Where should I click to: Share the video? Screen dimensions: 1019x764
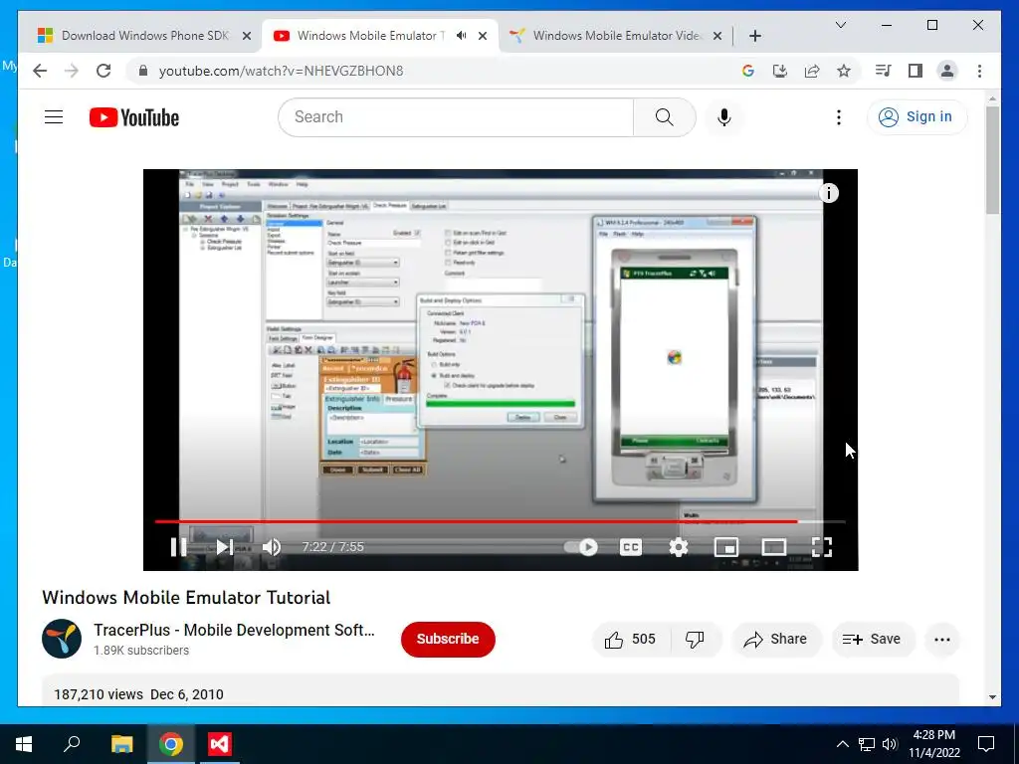coord(776,640)
